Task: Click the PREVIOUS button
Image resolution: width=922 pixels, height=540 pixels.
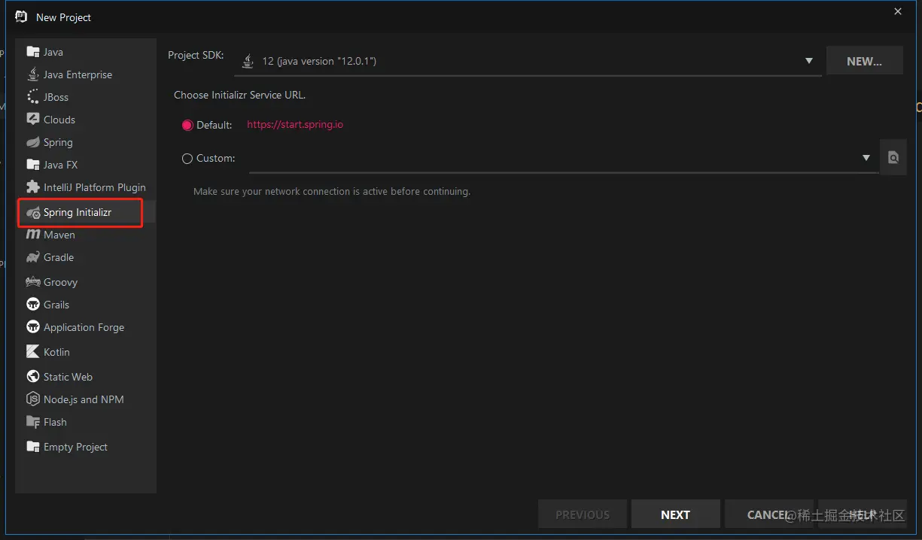Action: click(582, 514)
